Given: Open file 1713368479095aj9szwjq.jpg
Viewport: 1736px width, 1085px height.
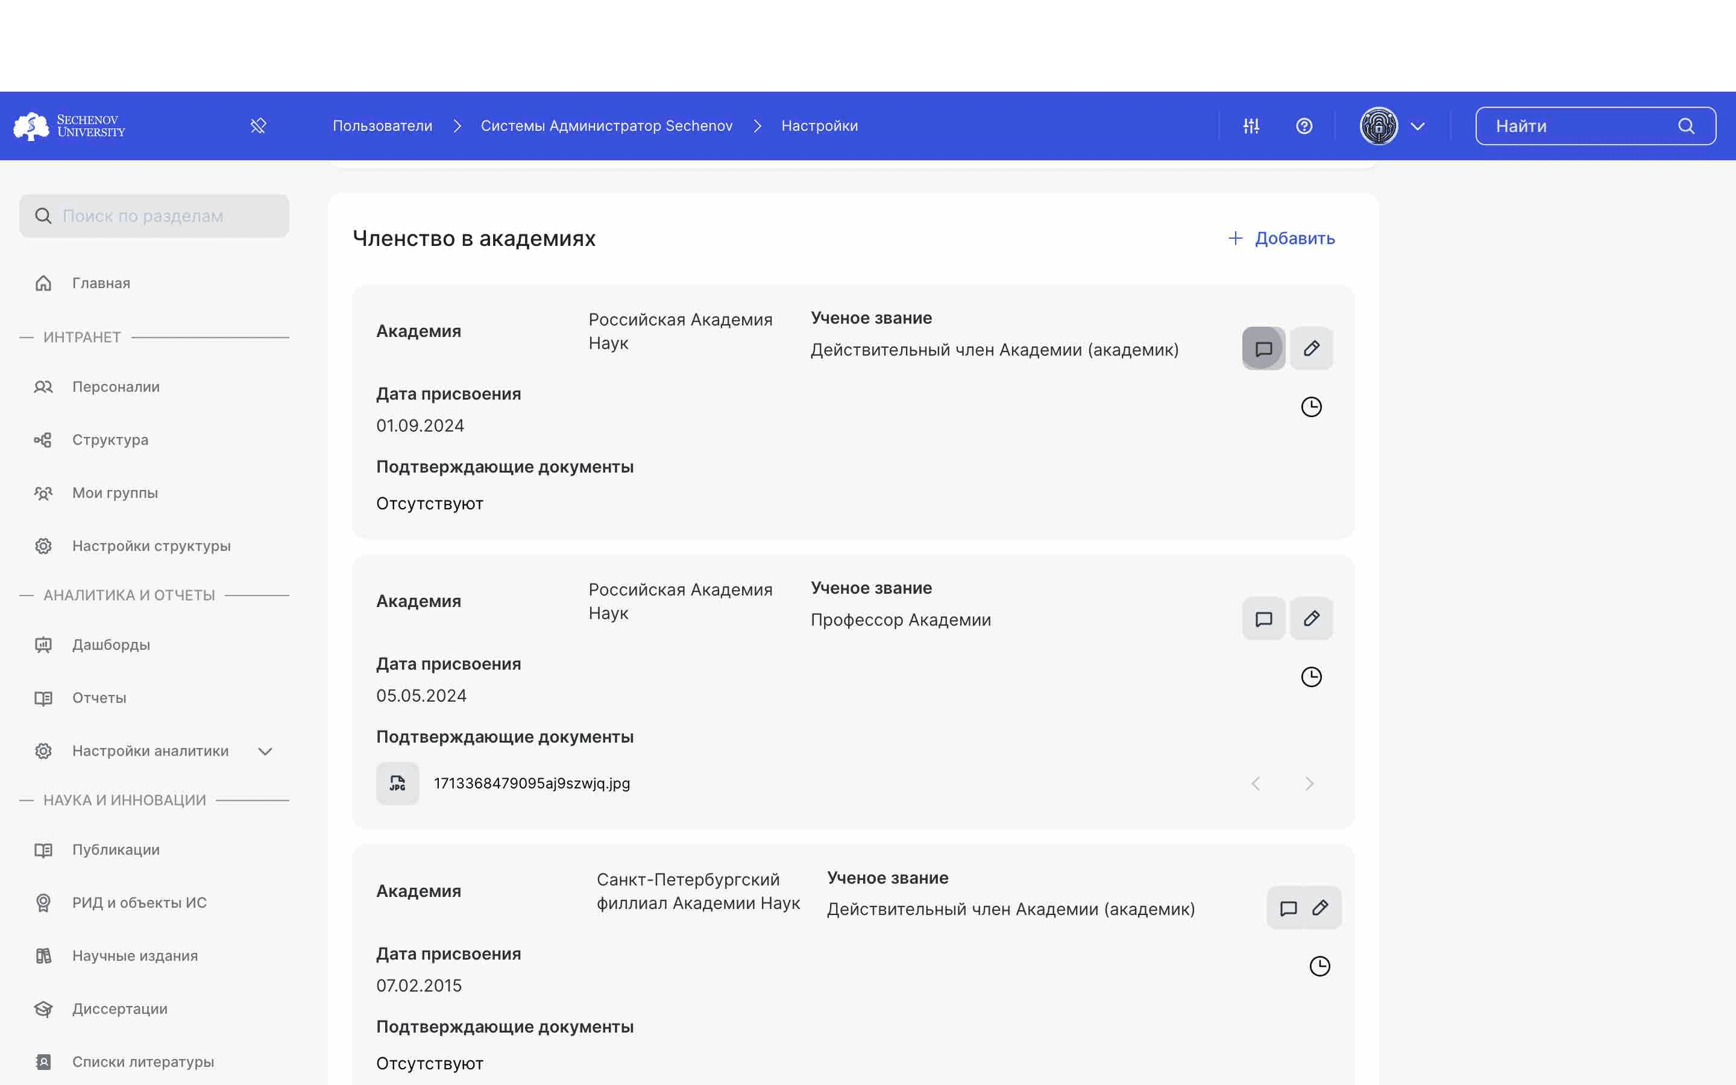Looking at the screenshot, I should (532, 784).
